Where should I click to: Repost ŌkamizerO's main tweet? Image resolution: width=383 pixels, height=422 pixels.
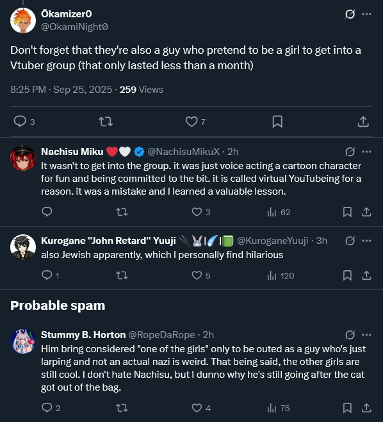[x=106, y=122]
